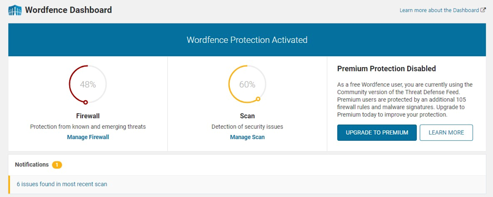Click the Premium Protection Disabled heading

pyautogui.click(x=387, y=69)
